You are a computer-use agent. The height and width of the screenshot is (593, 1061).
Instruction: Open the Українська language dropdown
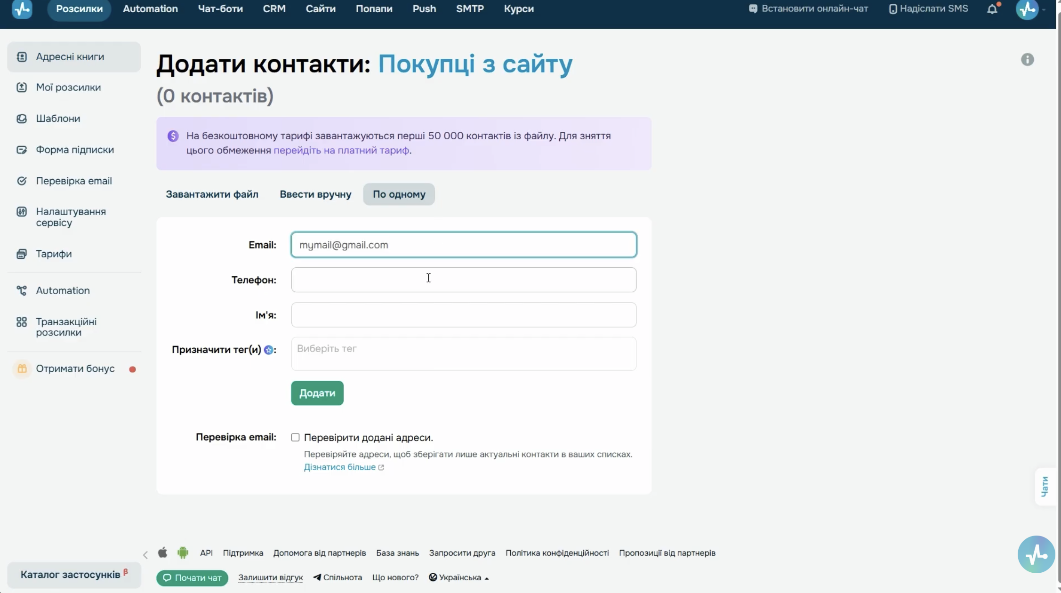click(x=459, y=577)
